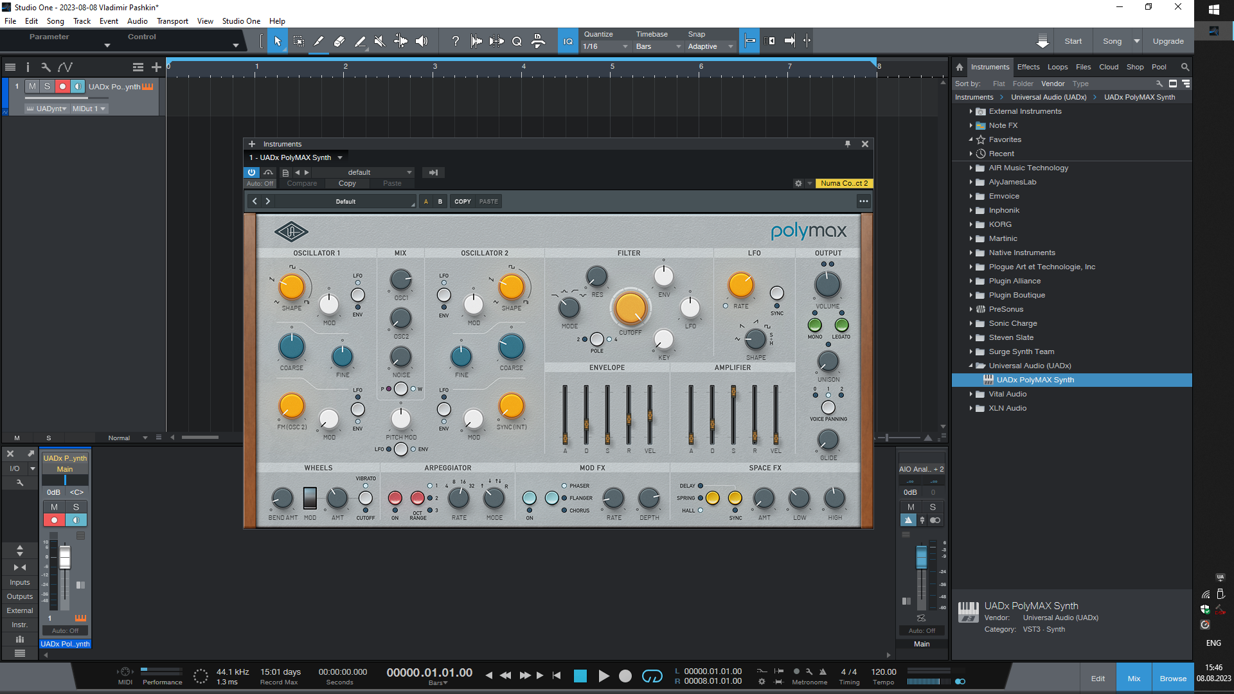Open the Transport menu
Screen dimensions: 1234x694
(x=172, y=21)
